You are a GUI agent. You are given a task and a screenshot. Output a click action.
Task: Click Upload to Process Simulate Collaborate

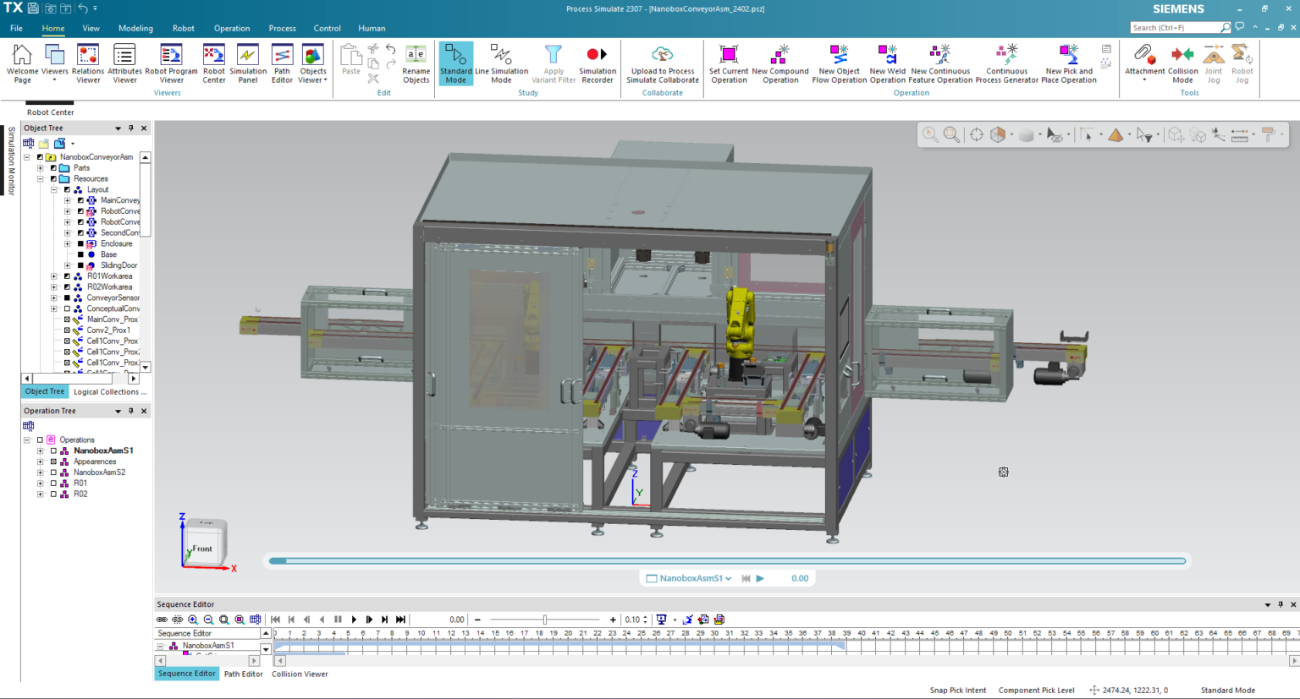[662, 63]
